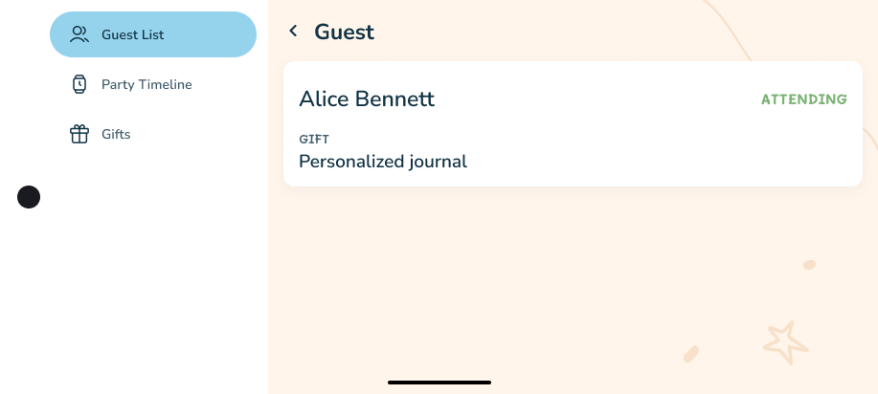Image resolution: width=878 pixels, height=394 pixels.
Task: Tap the black circular dot on left edge
Action: point(29,197)
